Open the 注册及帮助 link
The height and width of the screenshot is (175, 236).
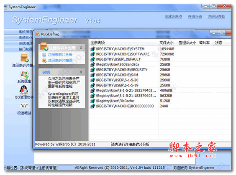coord(216,17)
